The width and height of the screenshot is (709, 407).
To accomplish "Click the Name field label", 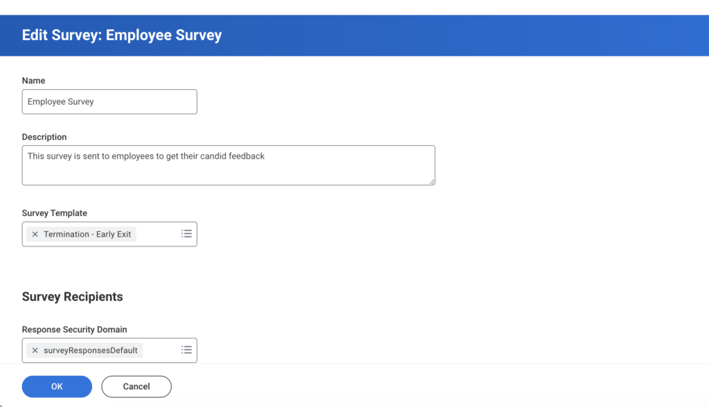I will click(34, 81).
